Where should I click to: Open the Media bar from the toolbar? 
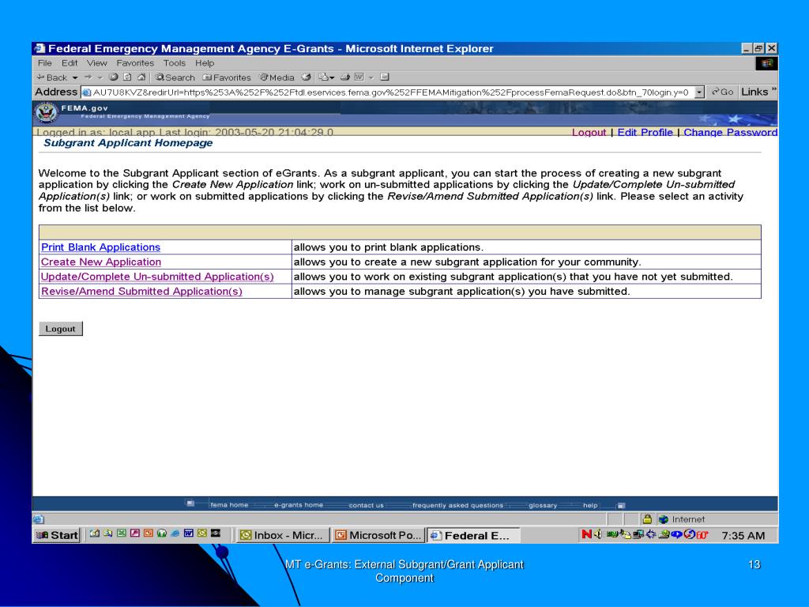pyautogui.click(x=277, y=77)
